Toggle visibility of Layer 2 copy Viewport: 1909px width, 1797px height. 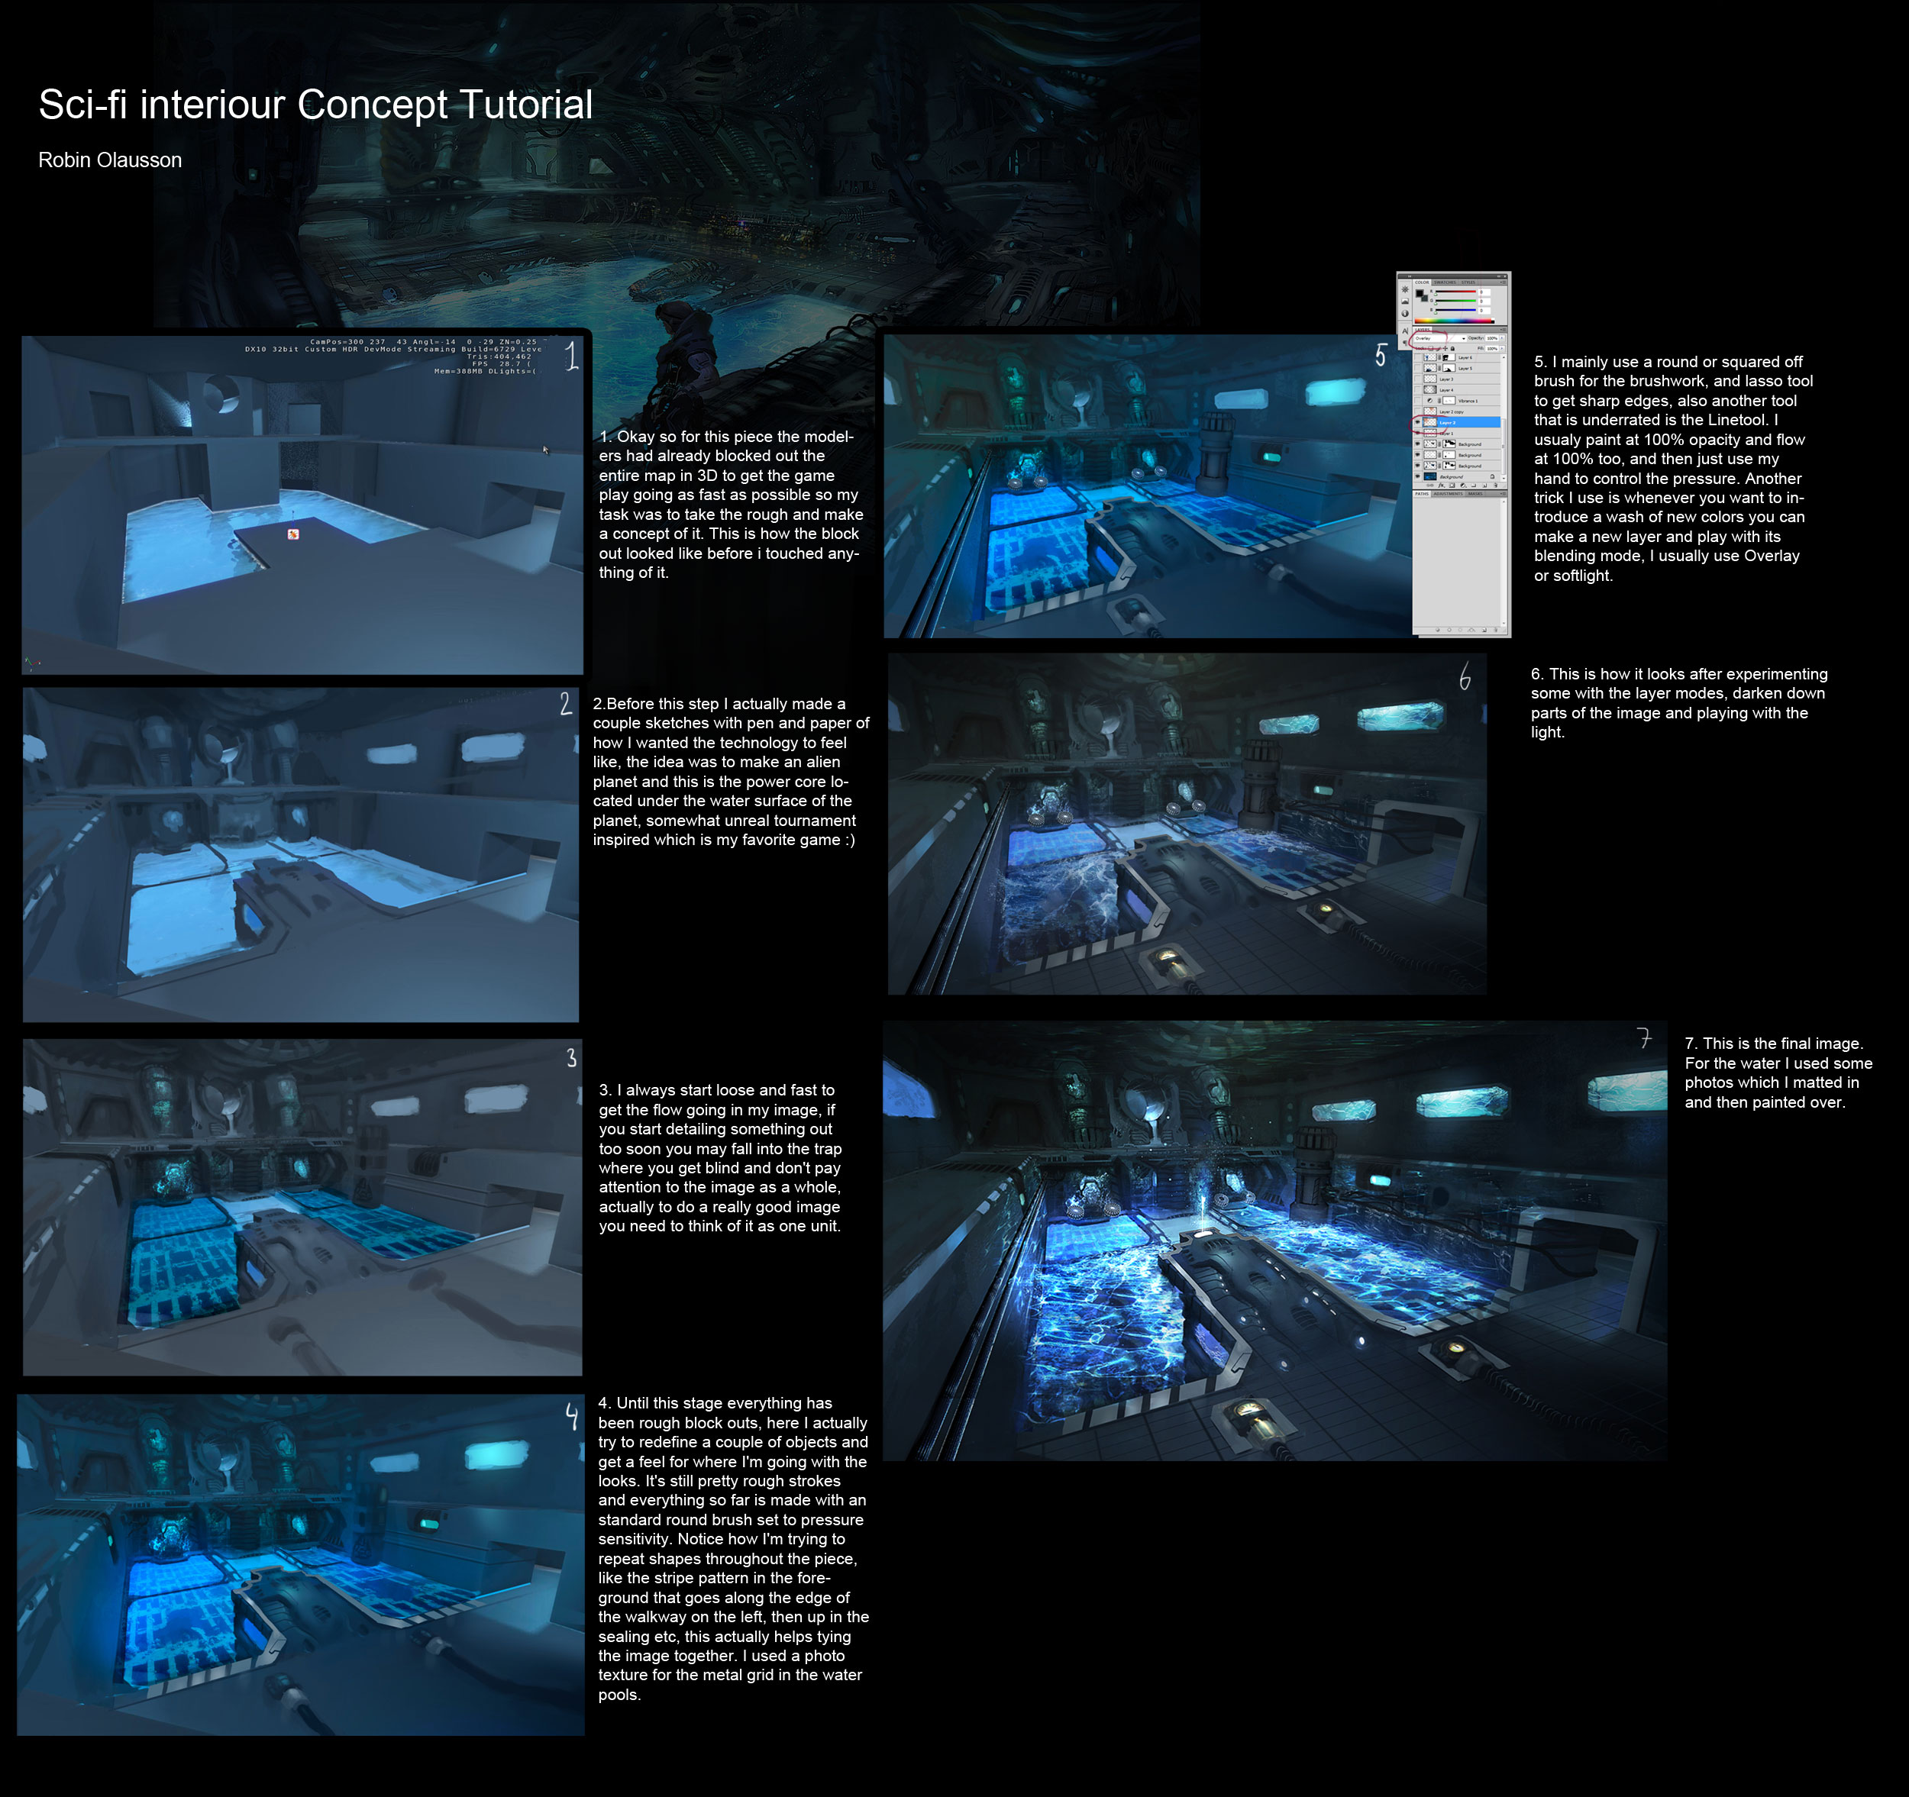coord(1418,411)
